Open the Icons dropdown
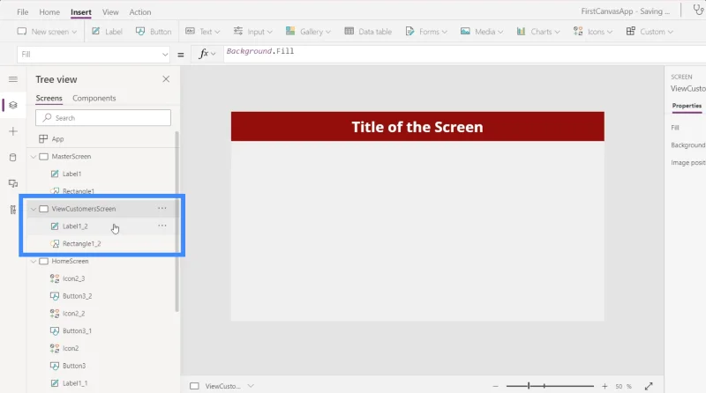Image resolution: width=706 pixels, height=393 pixels. click(592, 32)
